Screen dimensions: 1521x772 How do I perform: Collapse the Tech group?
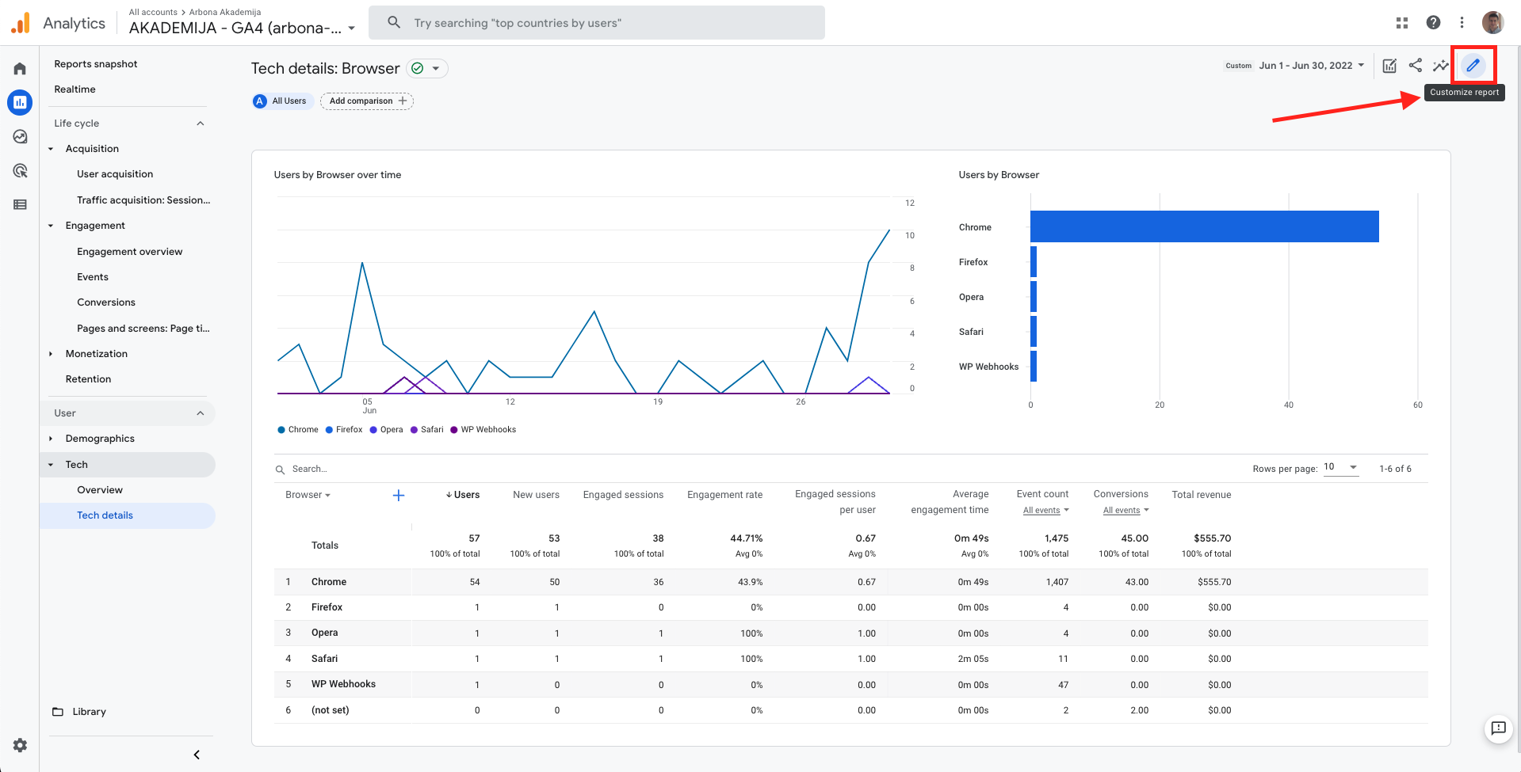51,465
